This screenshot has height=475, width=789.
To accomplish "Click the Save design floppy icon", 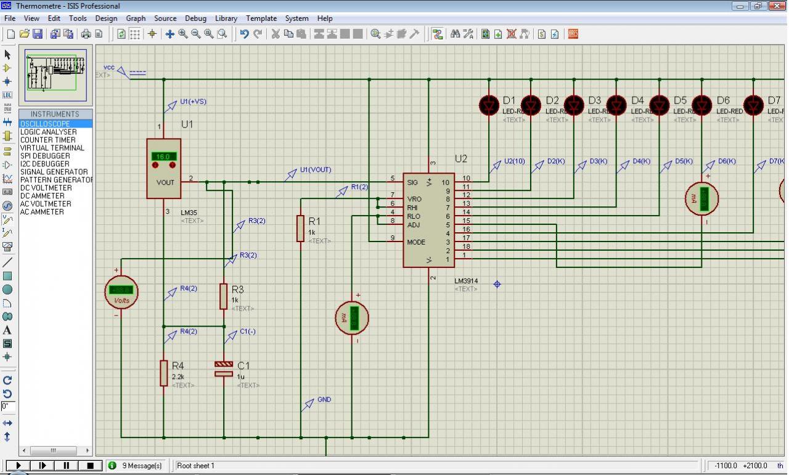I will pos(38,34).
